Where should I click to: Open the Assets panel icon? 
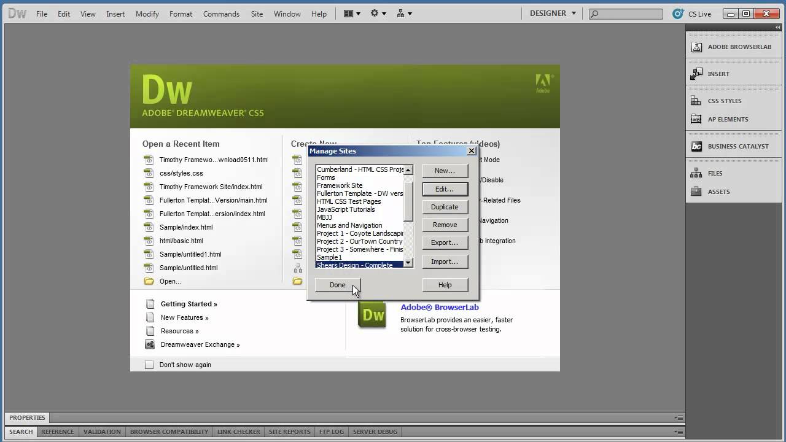[696, 192]
